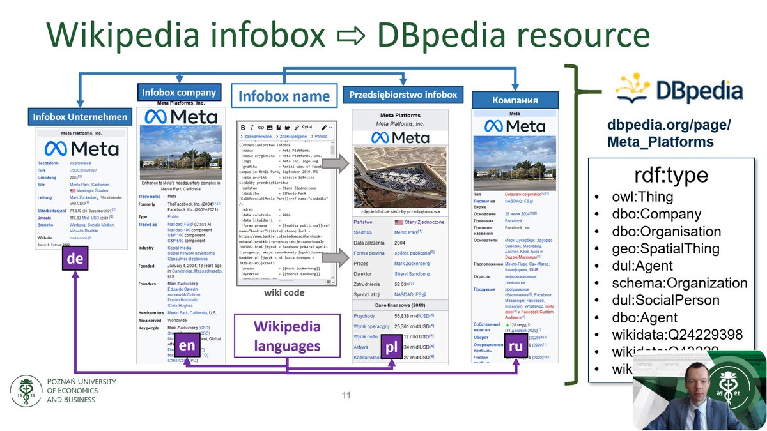Click the Infobox Unternehmen header label

(x=80, y=117)
